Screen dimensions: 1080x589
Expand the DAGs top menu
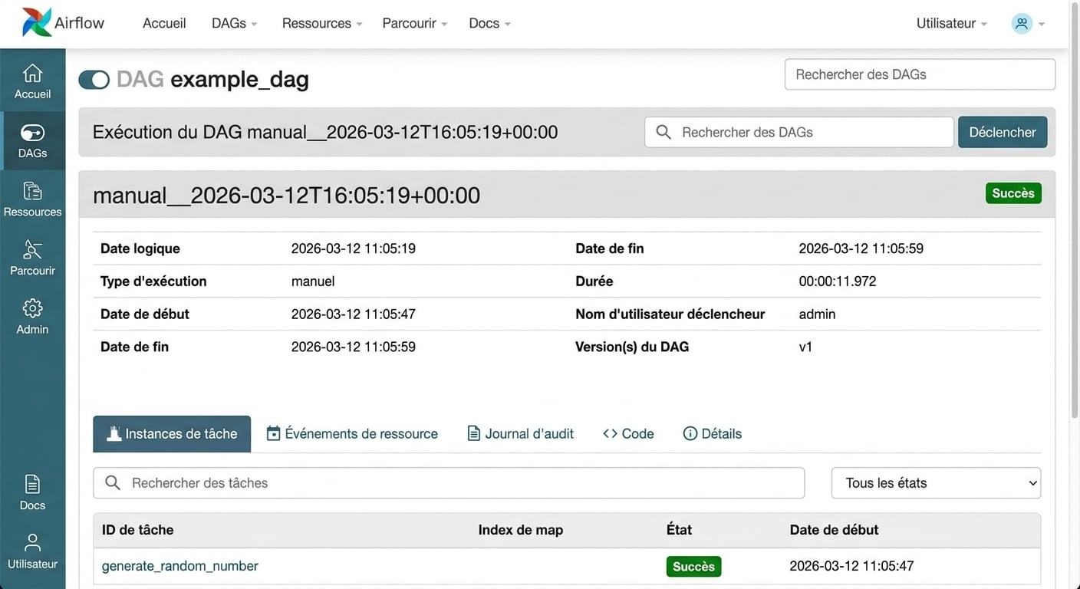point(234,23)
